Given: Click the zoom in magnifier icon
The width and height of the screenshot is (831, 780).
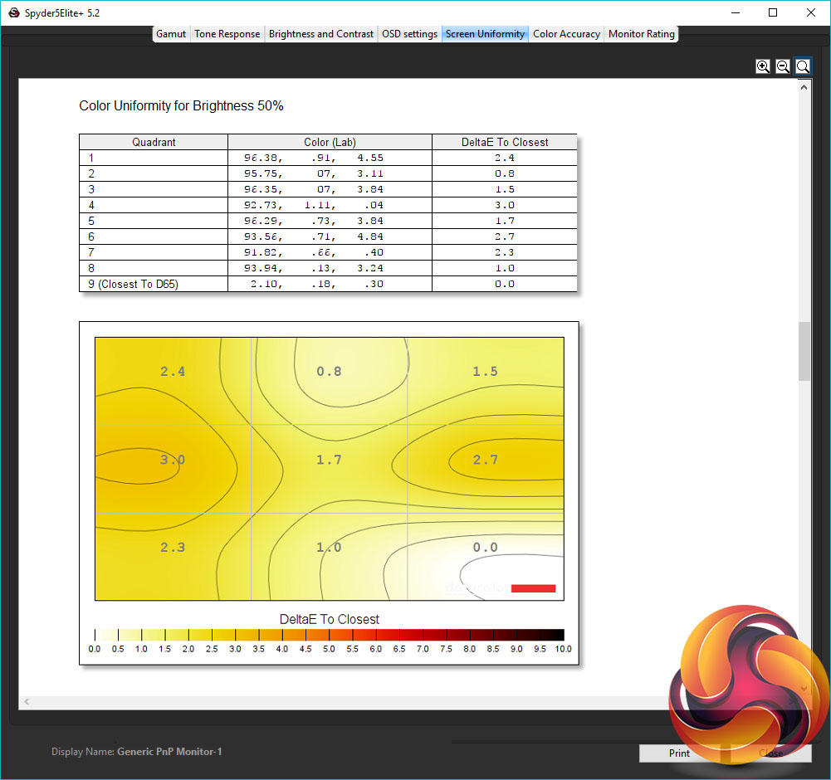Looking at the screenshot, I should [x=763, y=66].
